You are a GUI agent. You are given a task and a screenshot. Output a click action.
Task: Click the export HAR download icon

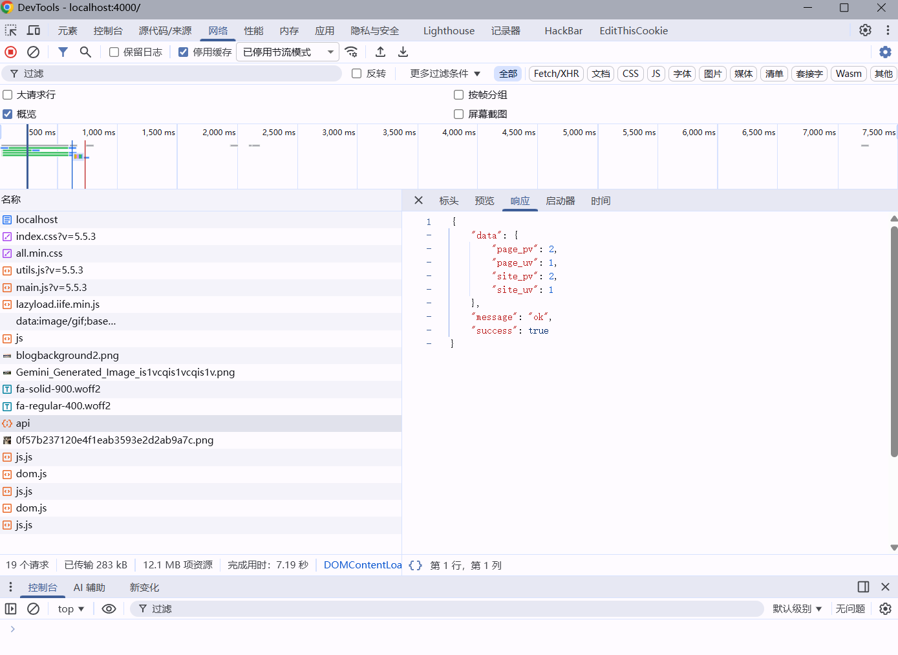tap(403, 52)
